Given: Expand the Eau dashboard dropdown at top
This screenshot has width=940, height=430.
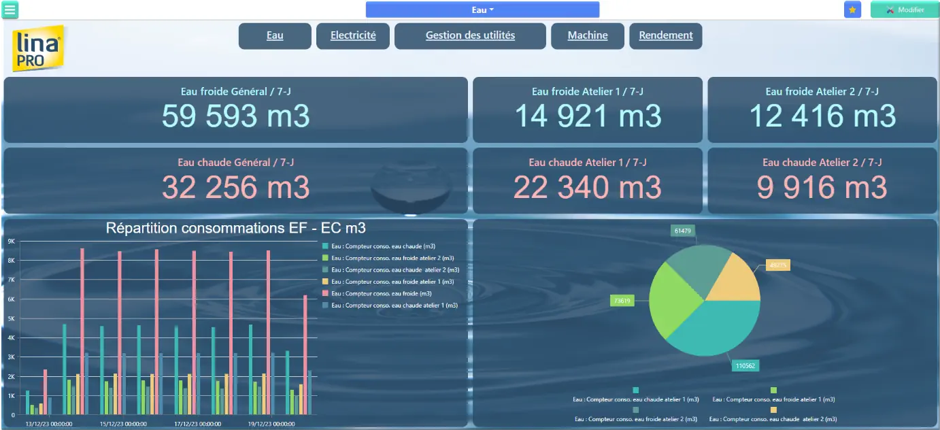Looking at the screenshot, I should click(x=482, y=10).
